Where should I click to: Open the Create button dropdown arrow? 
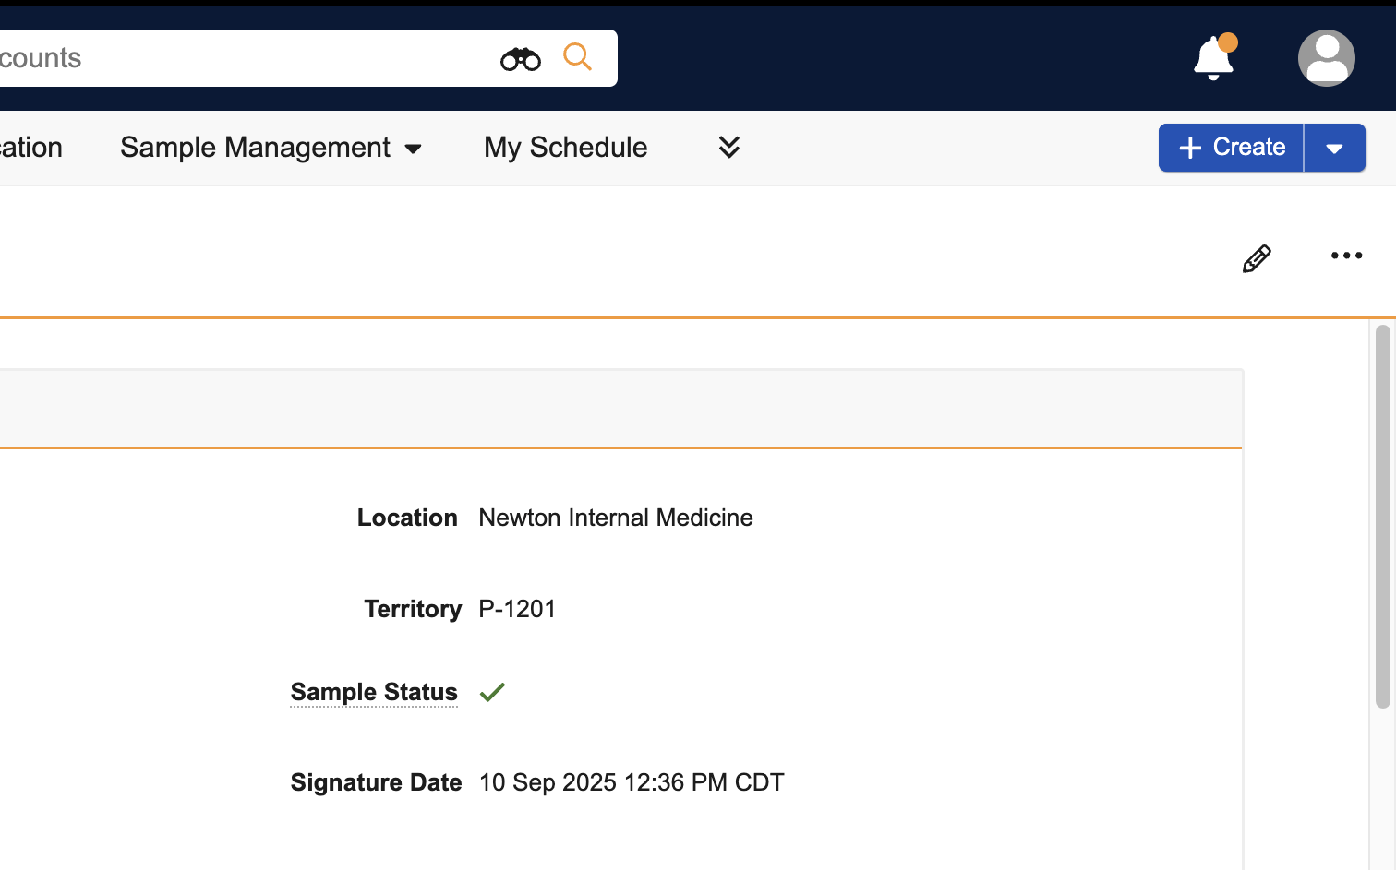1334,149
